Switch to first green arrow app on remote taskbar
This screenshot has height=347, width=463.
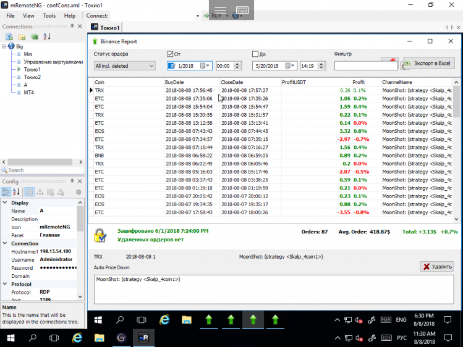tap(209, 320)
